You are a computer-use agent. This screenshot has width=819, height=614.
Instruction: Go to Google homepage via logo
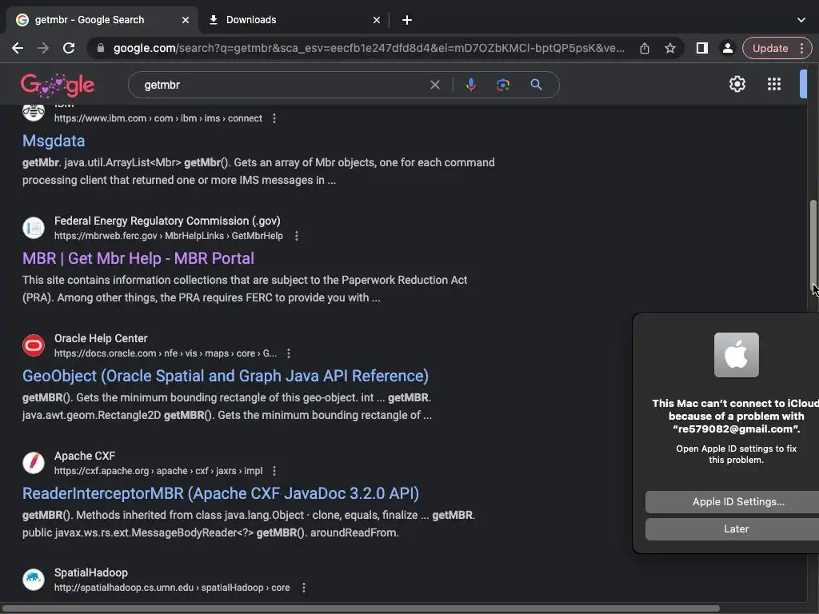58,85
